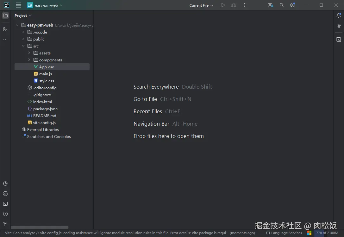344x237 pixels.
Task: Click the Search Everywhere hint text
Action: tap(156, 87)
